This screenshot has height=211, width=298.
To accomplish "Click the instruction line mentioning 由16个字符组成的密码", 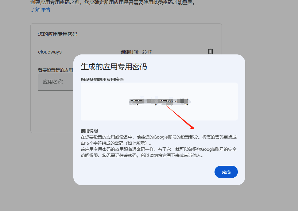I will point(116,143).
